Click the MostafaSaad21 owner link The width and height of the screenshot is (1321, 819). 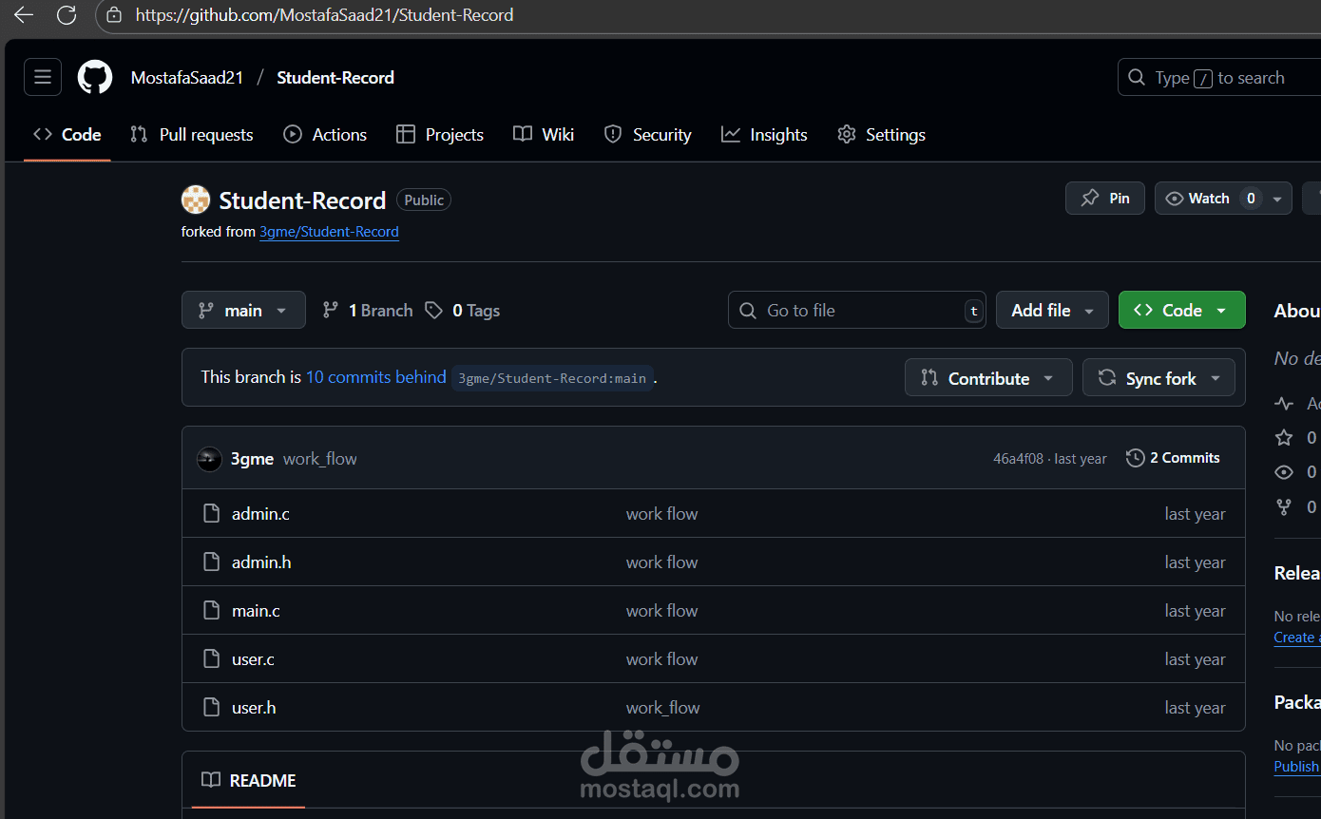[187, 78]
